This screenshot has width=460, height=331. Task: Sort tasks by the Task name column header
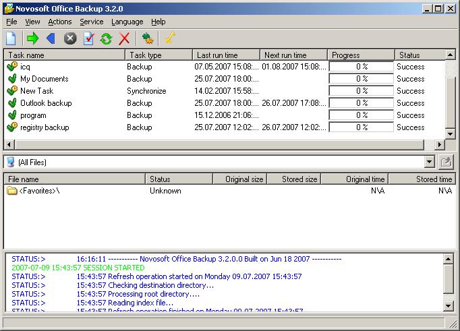pyautogui.click(x=65, y=55)
